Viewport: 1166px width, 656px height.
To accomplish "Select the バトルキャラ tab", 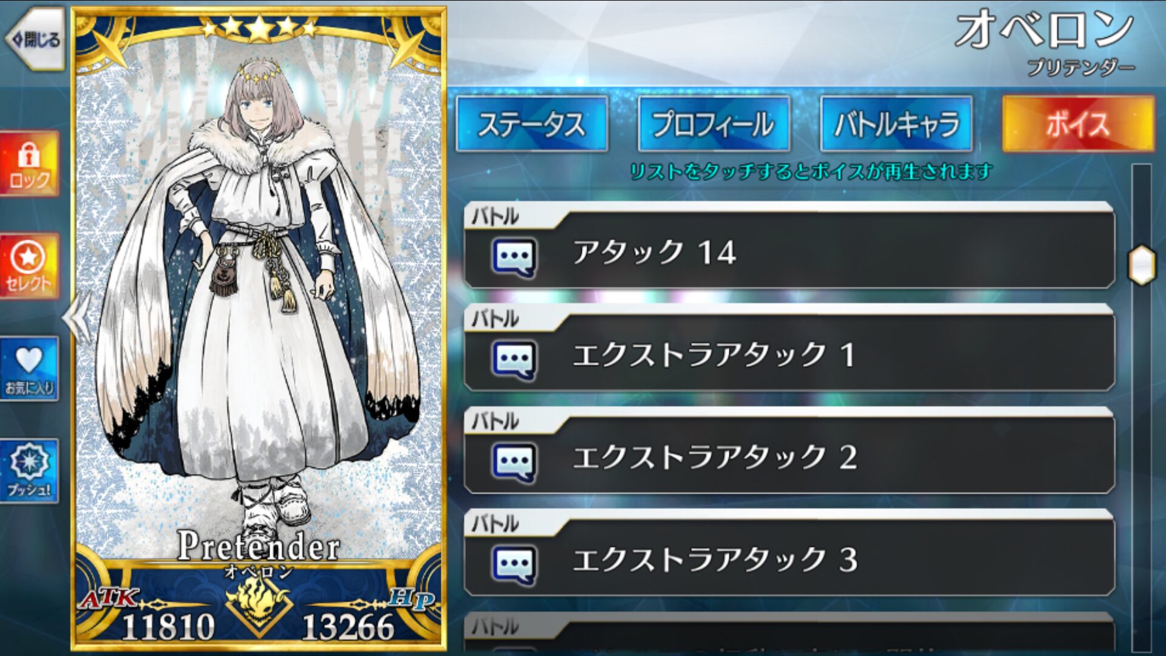I will pyautogui.click(x=896, y=124).
